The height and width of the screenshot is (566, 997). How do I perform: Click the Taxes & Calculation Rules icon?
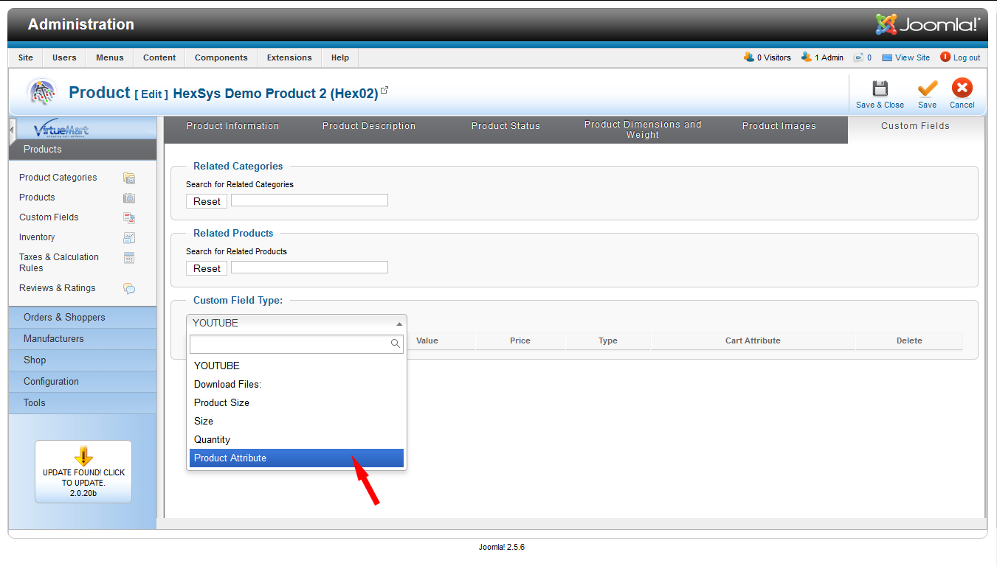pyautogui.click(x=129, y=258)
